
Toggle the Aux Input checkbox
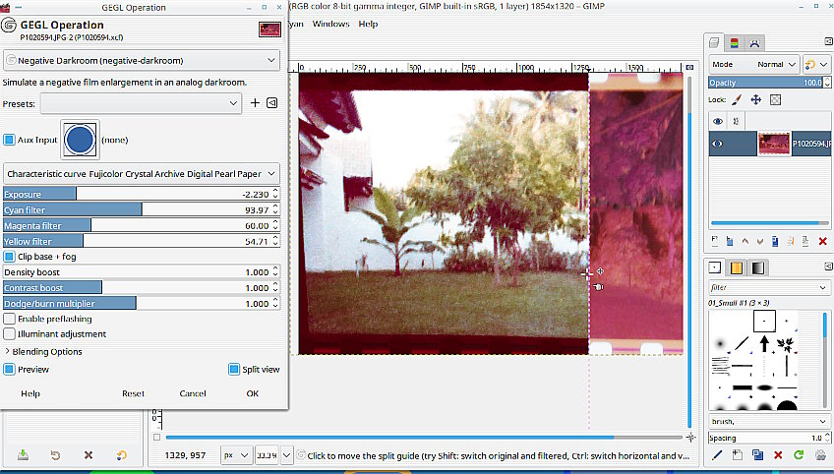(9, 140)
